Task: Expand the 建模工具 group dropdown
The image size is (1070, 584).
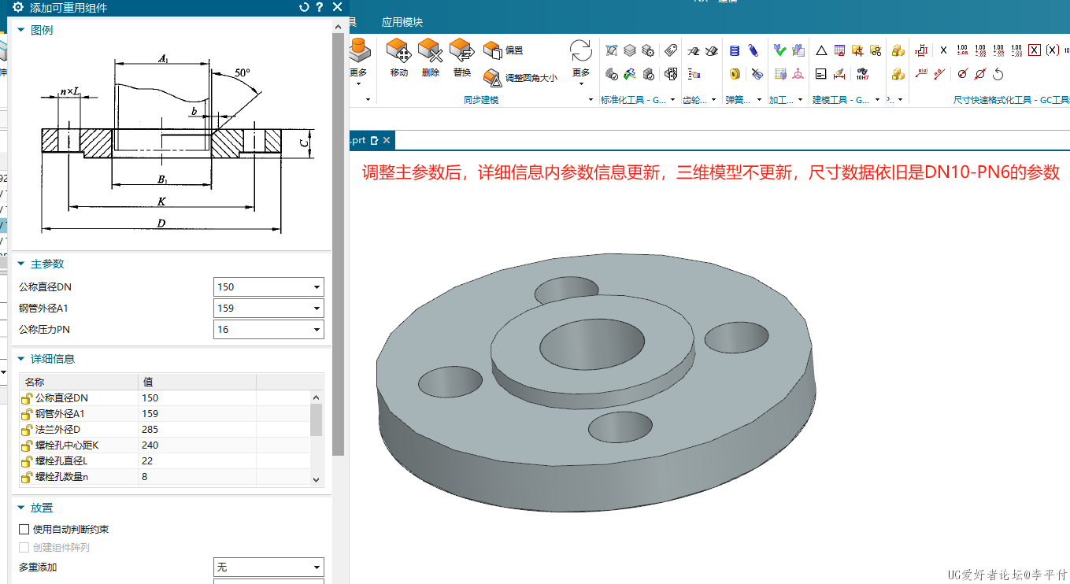Action: [877, 100]
